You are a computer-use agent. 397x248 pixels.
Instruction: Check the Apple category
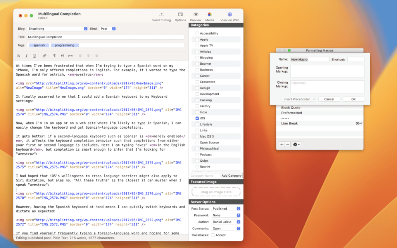pyautogui.click(x=198, y=39)
